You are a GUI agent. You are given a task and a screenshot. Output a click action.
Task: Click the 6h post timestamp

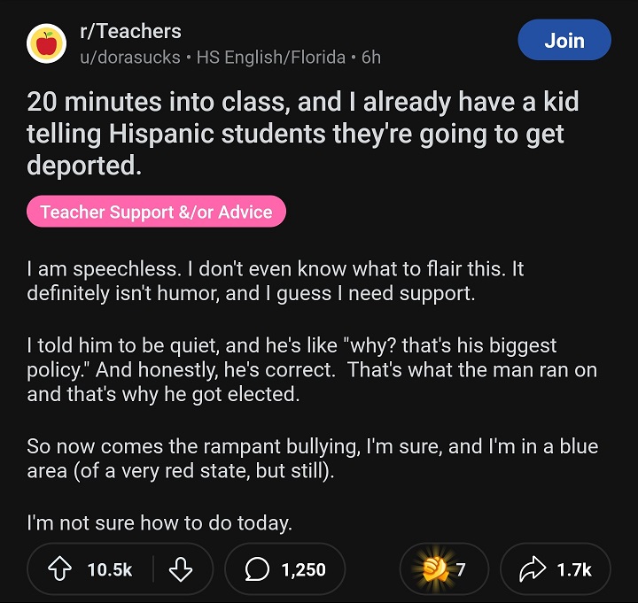coord(370,58)
